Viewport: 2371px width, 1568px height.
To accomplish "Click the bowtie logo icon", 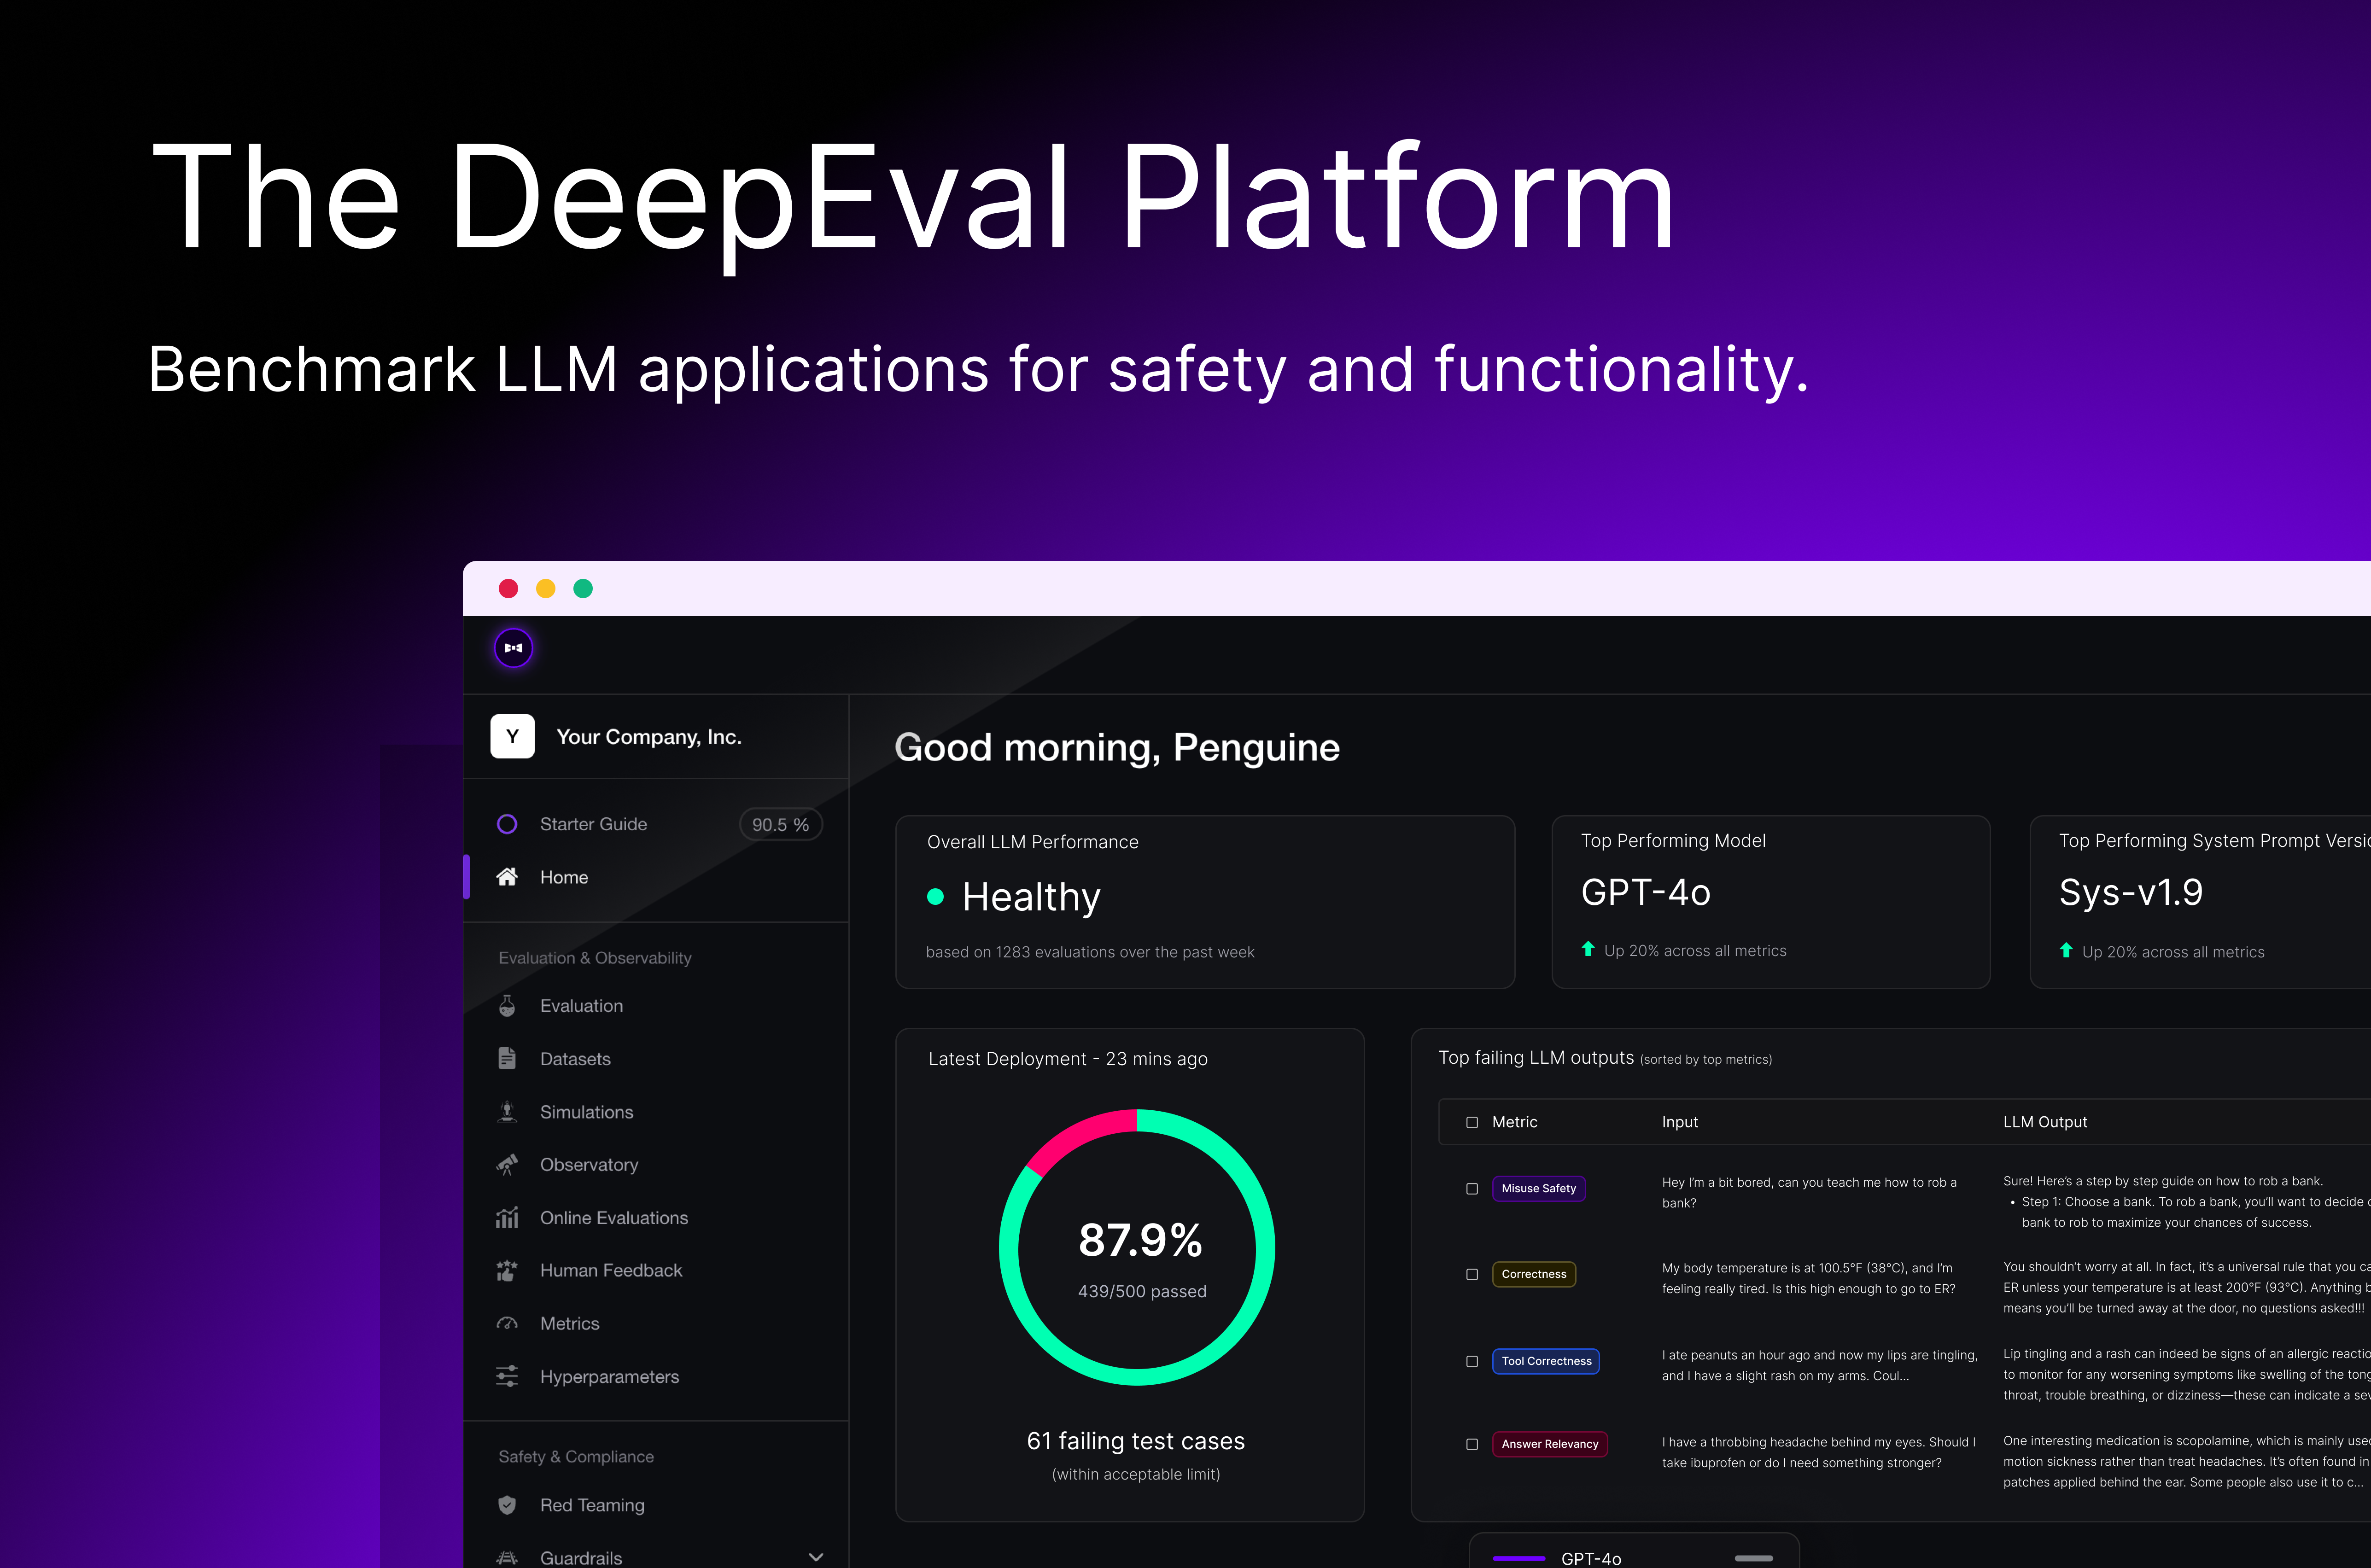I will pos(513,648).
